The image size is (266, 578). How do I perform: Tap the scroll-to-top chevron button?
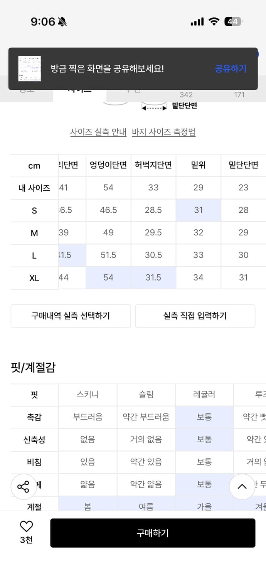[242, 487]
